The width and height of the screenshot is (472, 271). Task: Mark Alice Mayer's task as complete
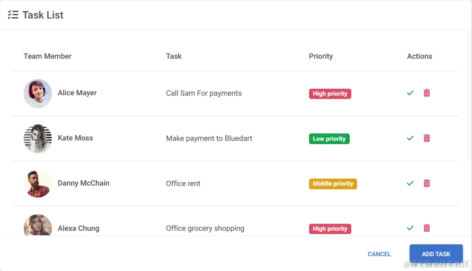[x=410, y=93]
